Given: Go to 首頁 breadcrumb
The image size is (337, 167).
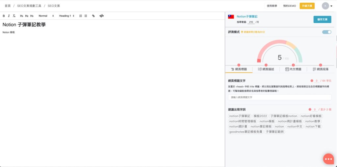Looking at the screenshot, I should tap(8, 6).
